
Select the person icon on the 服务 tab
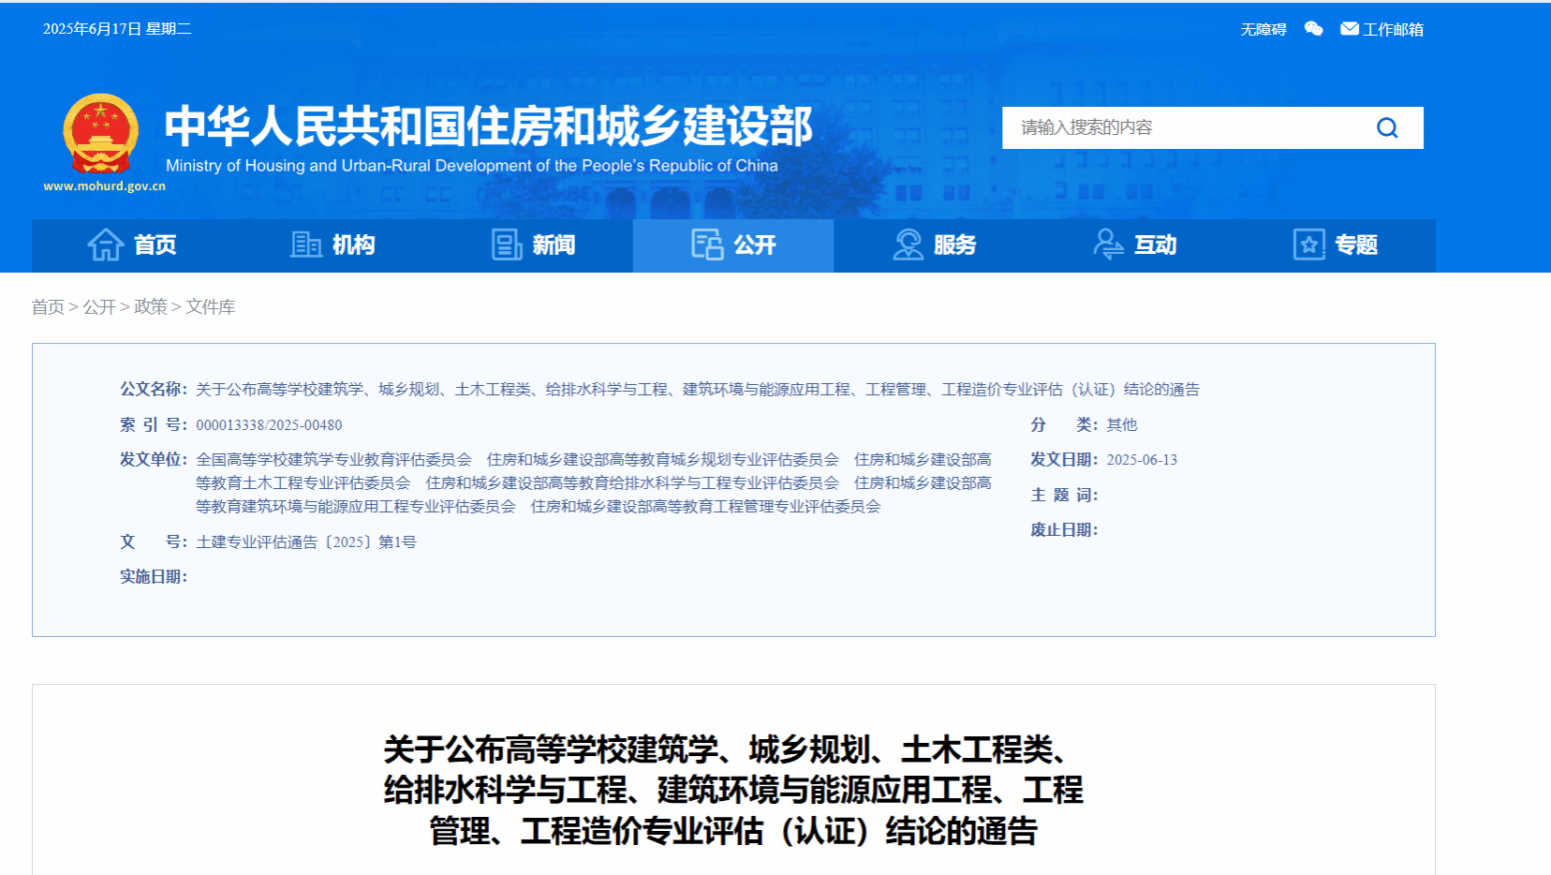tap(907, 244)
